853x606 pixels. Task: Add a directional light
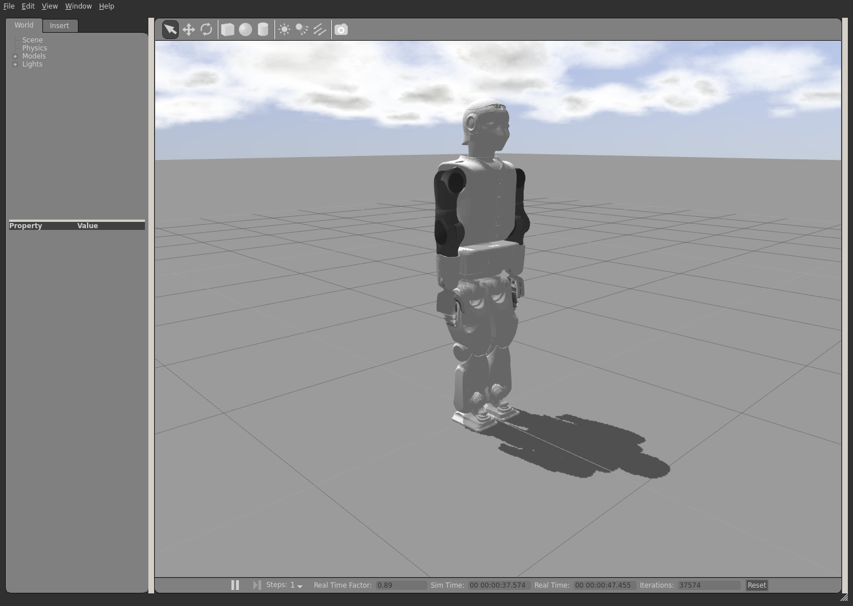[320, 29]
